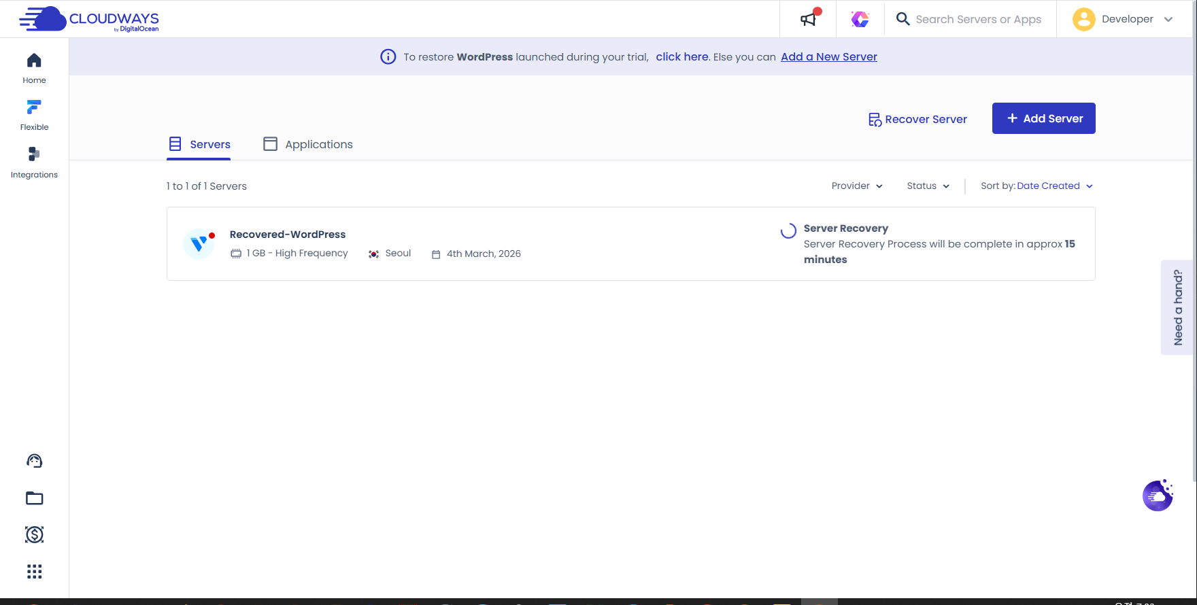Click '1 GB - High Frequency' text
1197x605 pixels.
(x=297, y=253)
